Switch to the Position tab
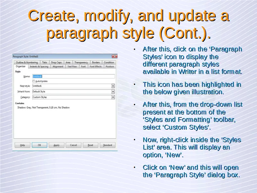Viewport: 257px width, 193px height. point(110,67)
